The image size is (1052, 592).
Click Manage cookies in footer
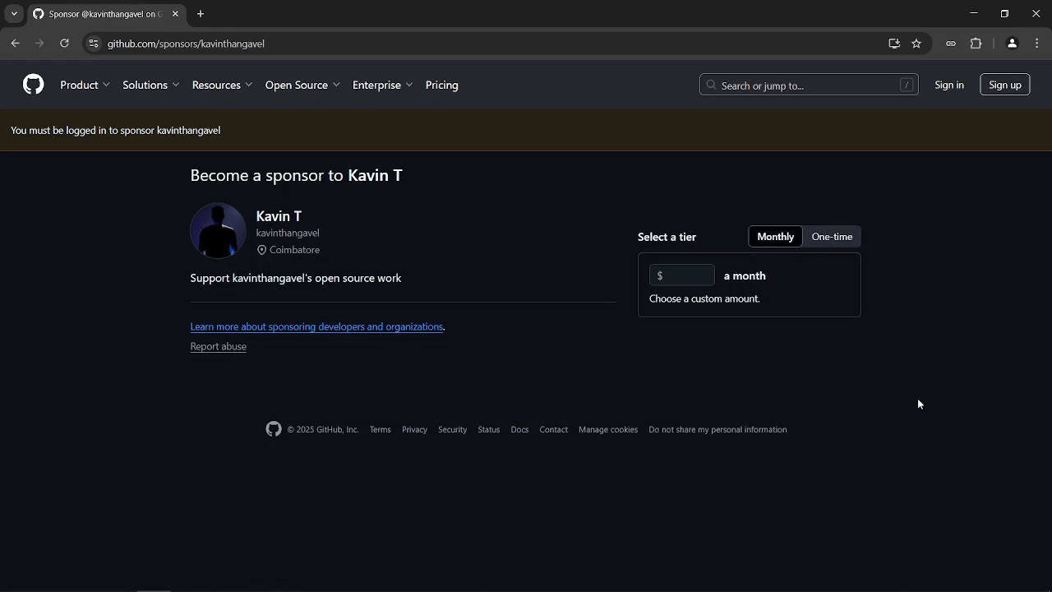tap(608, 429)
